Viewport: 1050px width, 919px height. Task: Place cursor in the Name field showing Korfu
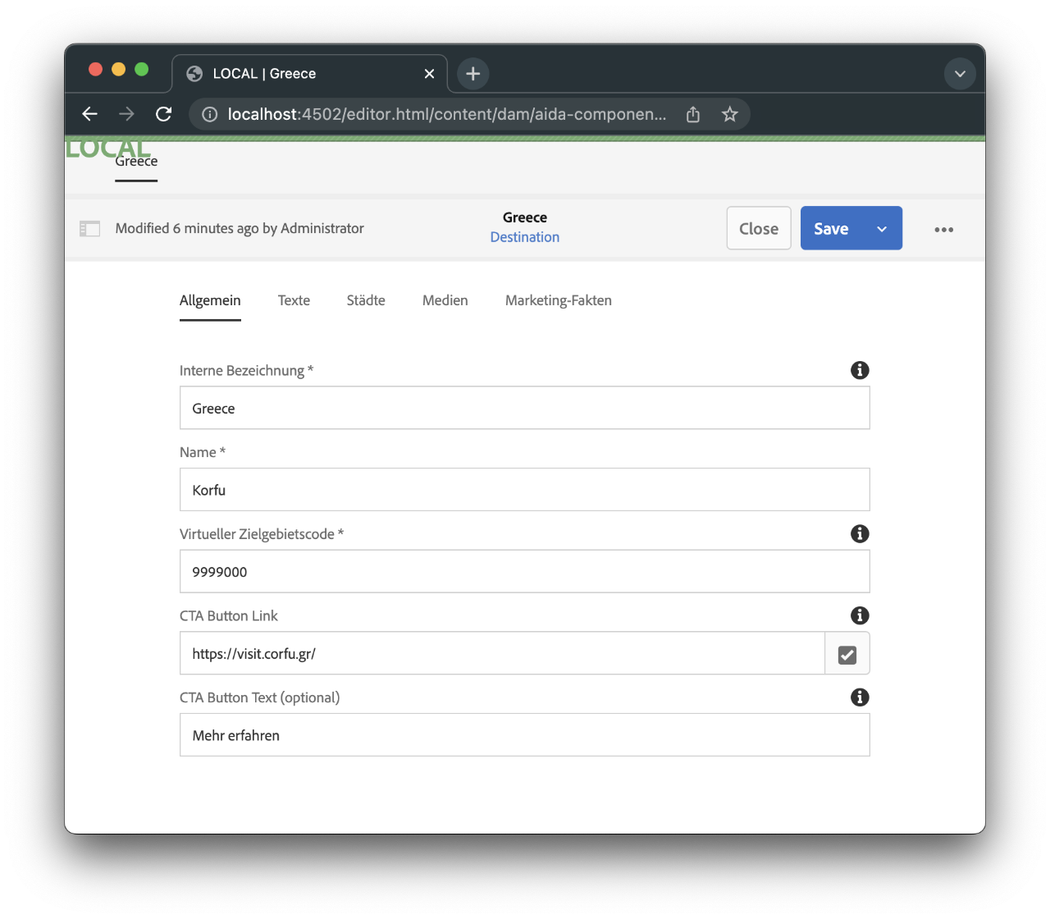[x=525, y=489]
